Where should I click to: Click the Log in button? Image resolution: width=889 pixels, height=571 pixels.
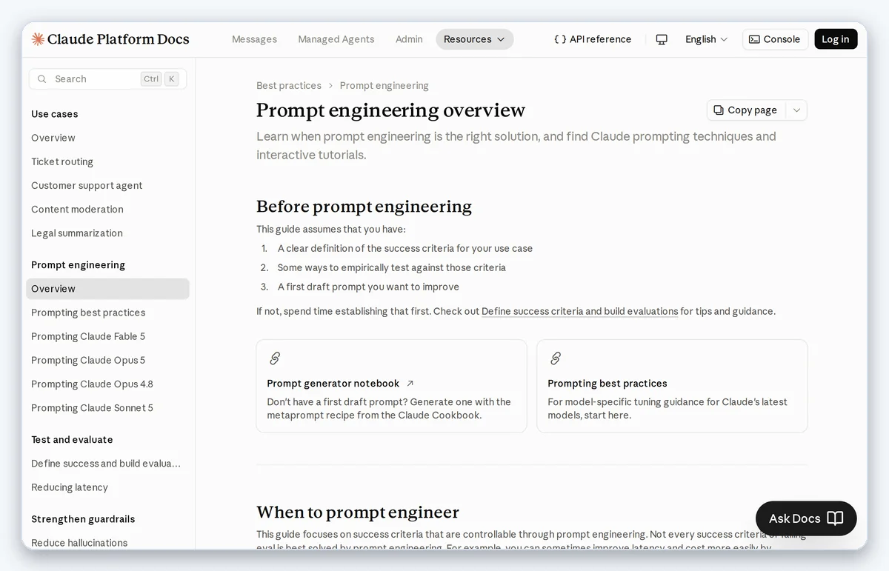pyautogui.click(x=836, y=39)
